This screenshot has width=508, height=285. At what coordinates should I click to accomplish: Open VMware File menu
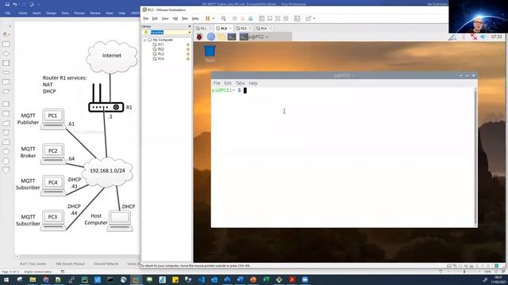[x=146, y=18]
